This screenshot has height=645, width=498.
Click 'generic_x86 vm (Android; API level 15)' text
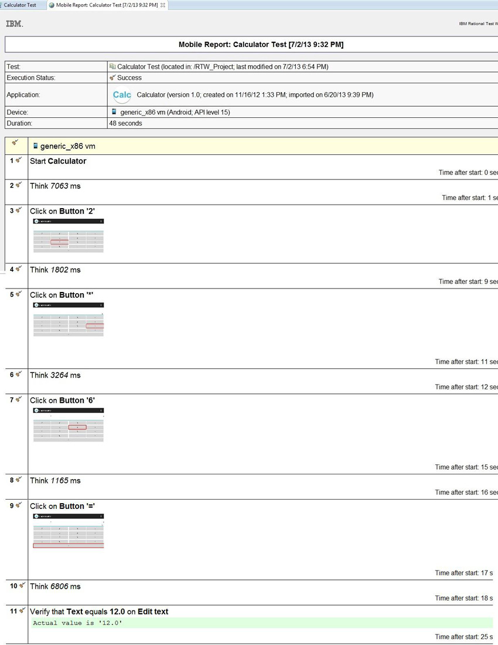(175, 113)
